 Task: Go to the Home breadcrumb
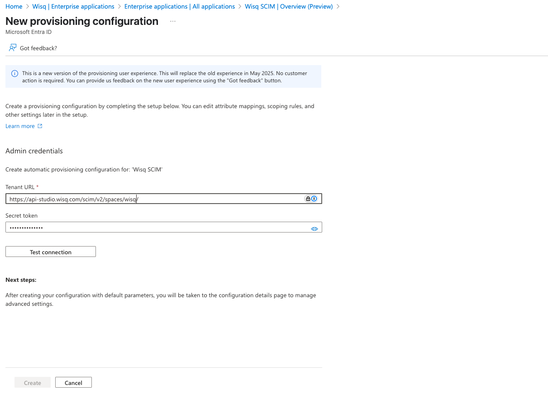(x=14, y=7)
